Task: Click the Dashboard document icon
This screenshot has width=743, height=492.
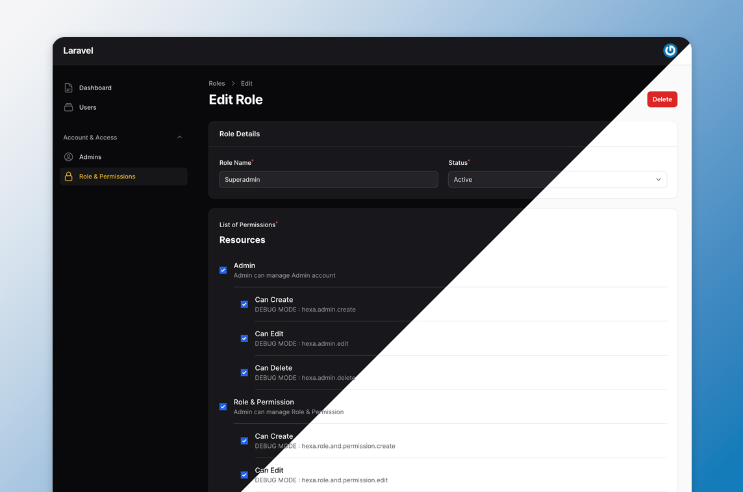Action: [68, 88]
